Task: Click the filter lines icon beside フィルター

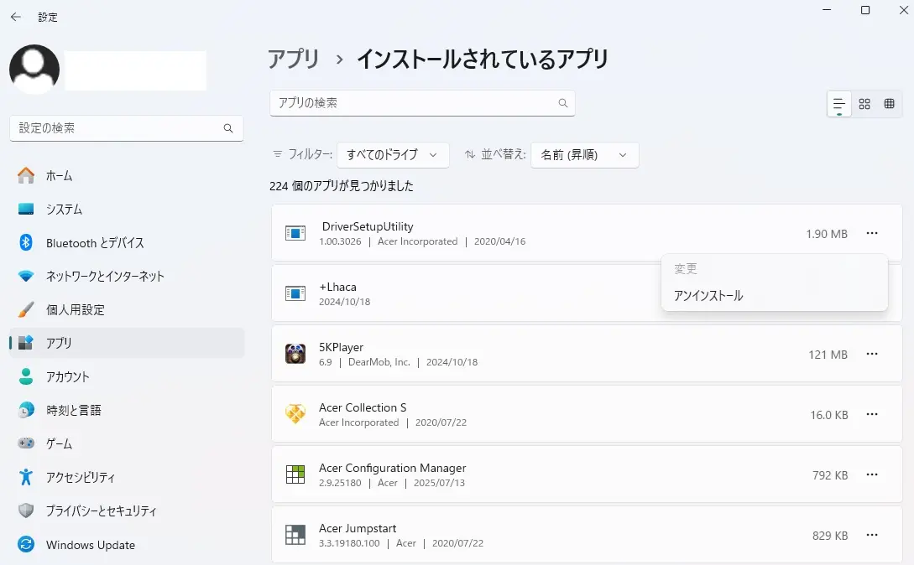Action: (x=278, y=154)
